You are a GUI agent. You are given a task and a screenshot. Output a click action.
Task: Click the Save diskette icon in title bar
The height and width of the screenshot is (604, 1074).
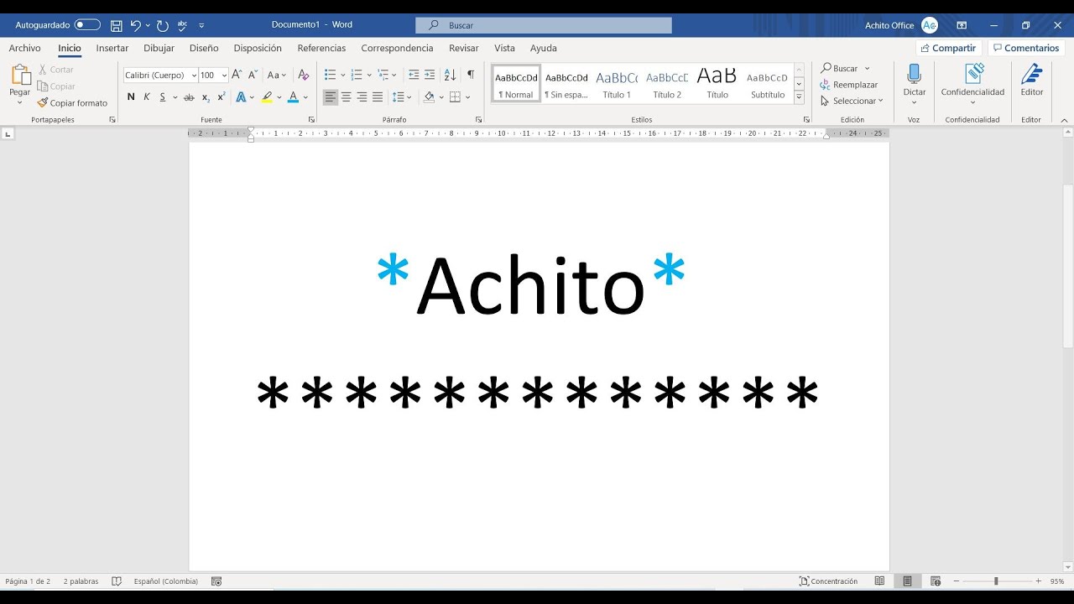click(x=117, y=25)
